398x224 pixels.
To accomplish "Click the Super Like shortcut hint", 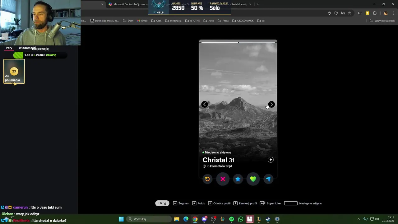I will (x=270, y=203).
